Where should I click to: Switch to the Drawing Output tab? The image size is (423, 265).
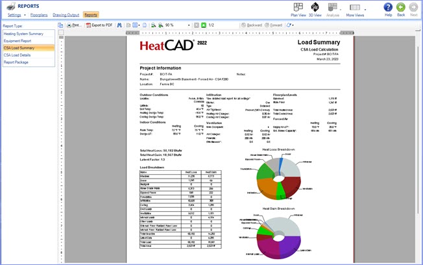point(66,15)
